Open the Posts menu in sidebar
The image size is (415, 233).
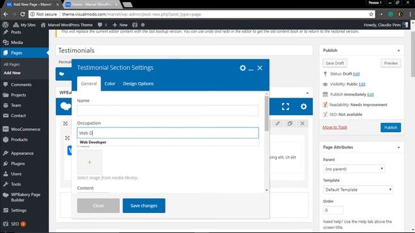coord(16,32)
